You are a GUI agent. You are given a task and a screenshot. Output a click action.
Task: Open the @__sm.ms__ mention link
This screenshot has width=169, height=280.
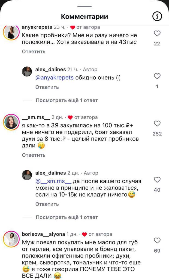[x=54, y=181]
